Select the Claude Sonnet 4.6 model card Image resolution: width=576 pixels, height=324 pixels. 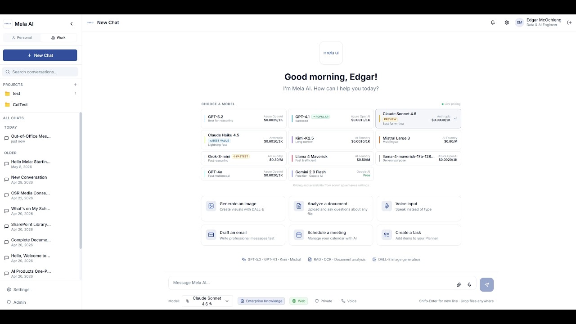click(418, 118)
